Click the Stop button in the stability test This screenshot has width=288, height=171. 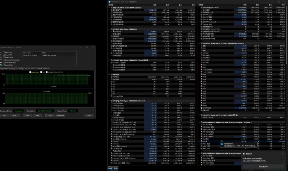15,115
